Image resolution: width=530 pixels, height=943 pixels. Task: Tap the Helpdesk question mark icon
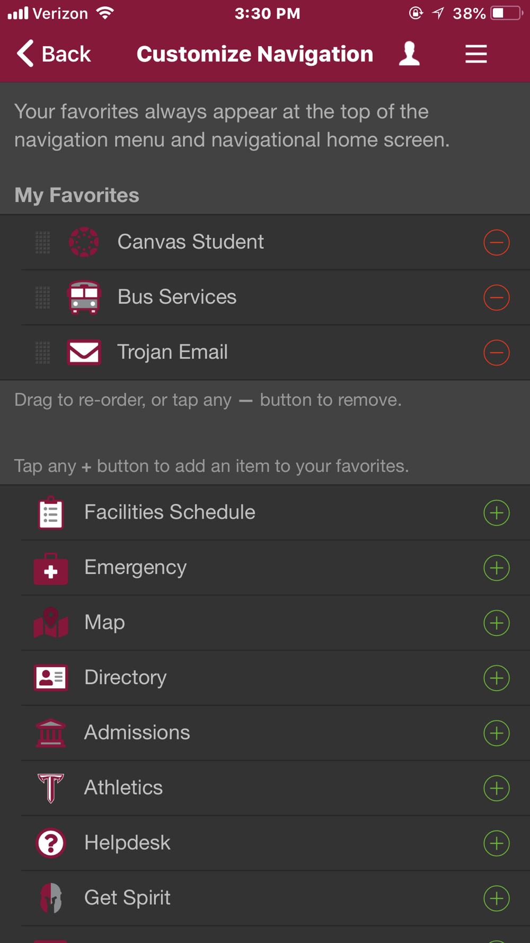[51, 843]
